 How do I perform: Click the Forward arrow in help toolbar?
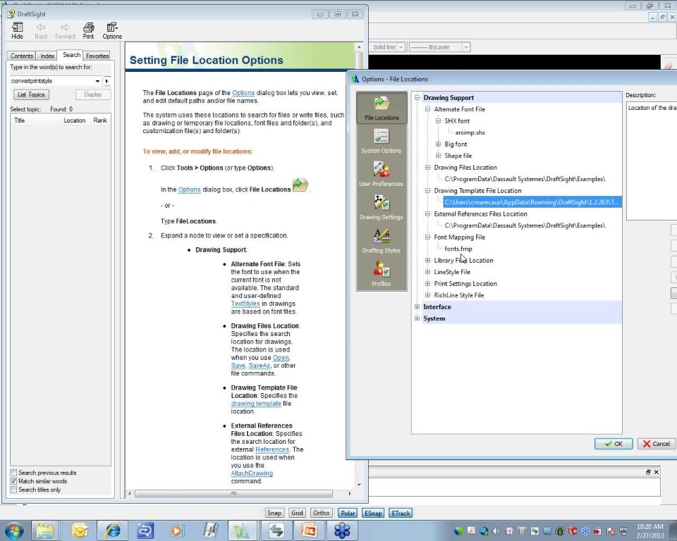point(65,30)
